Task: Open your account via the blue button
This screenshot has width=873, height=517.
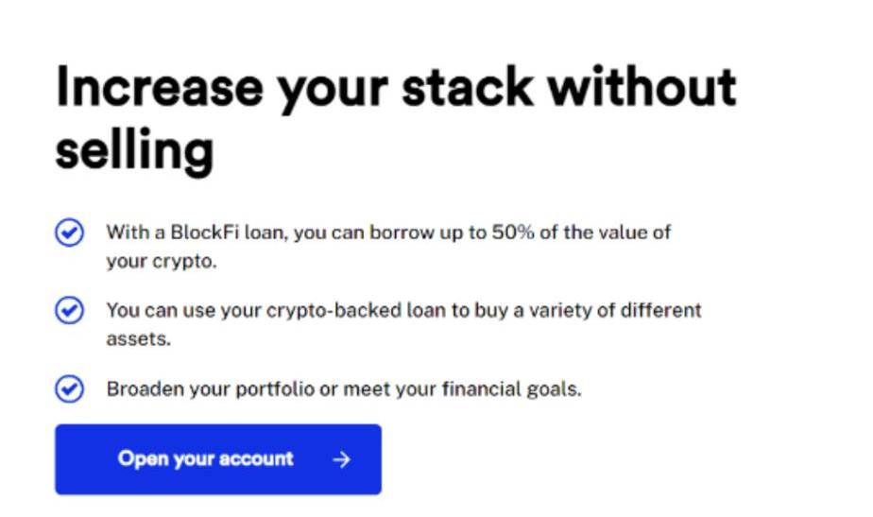Action: (218, 459)
